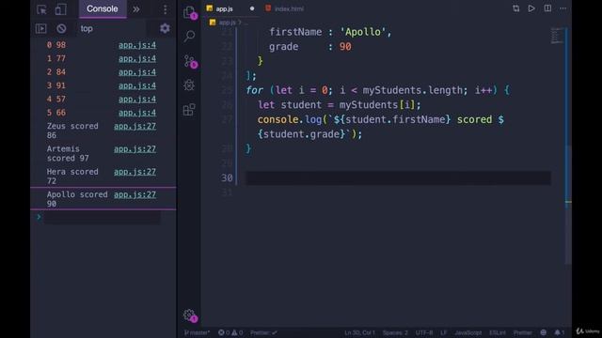This screenshot has width=602, height=338.
Task: Open notifications bell in status bar
Action: point(560,332)
